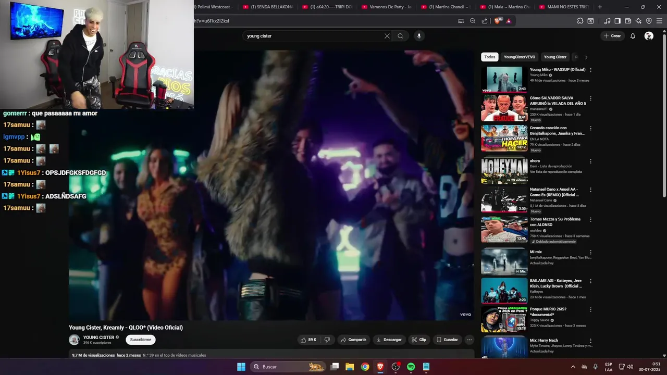667x375 pixels.
Task: Open the Porque MURIO 26IS? thumbnail
Action: 504,319
